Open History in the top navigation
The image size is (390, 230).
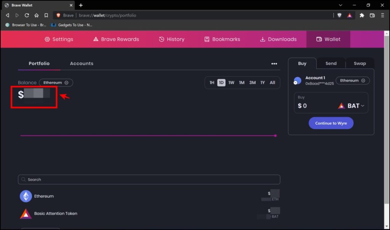click(x=172, y=39)
